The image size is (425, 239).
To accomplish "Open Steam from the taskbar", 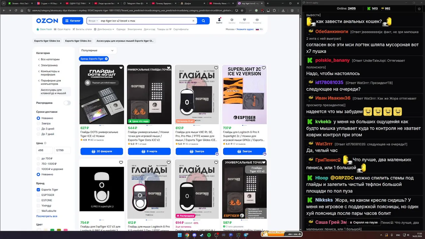I will (x=202, y=235).
